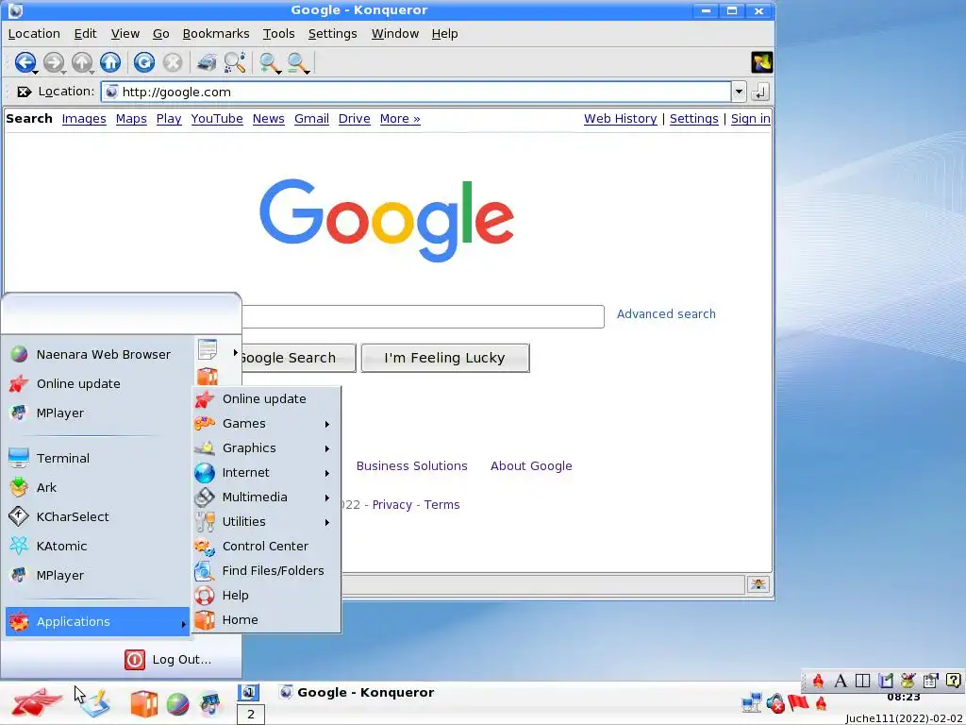This screenshot has height=725, width=966.
Task: Expand the Utilities submenu
Action: [x=266, y=521]
